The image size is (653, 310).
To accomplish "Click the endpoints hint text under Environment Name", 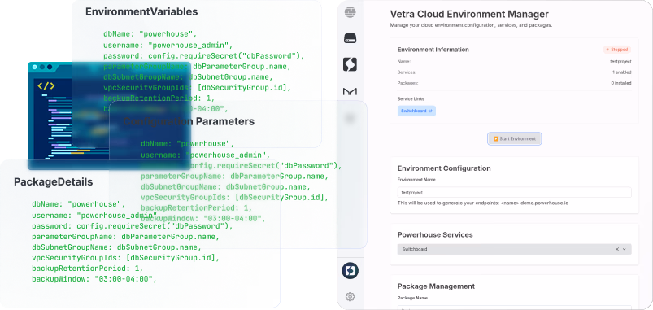I will click(x=483, y=203).
